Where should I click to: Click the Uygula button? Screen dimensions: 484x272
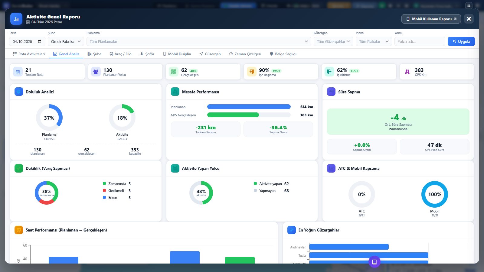click(x=461, y=41)
